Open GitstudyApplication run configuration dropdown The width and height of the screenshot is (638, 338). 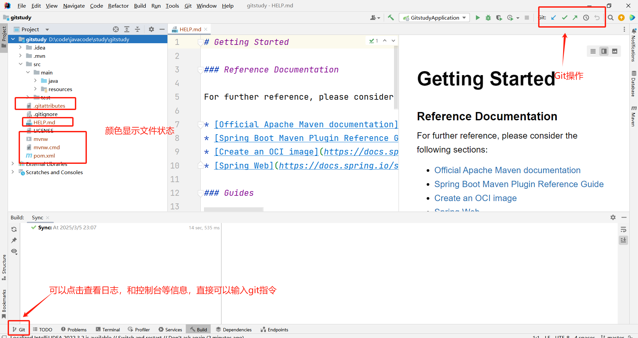click(435, 18)
